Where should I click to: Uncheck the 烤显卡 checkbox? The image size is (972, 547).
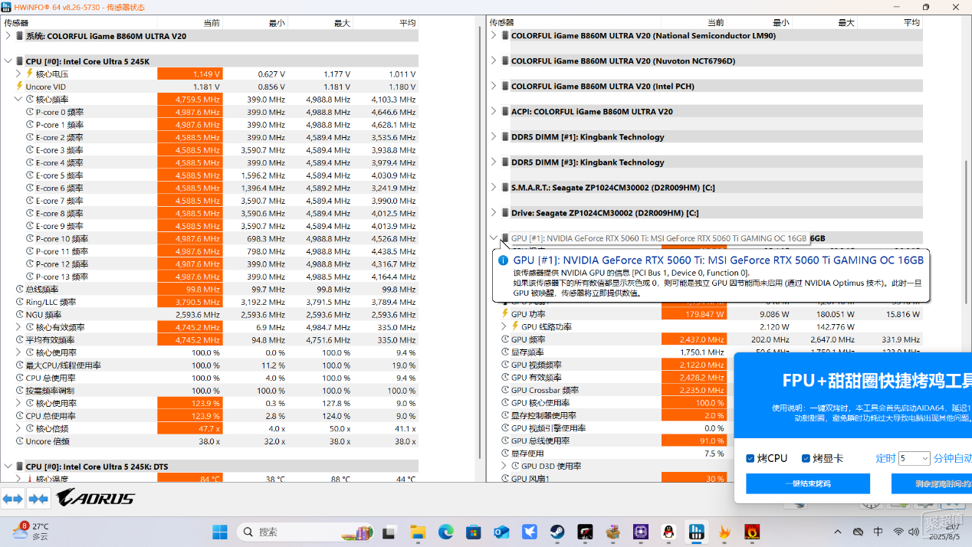(x=806, y=458)
